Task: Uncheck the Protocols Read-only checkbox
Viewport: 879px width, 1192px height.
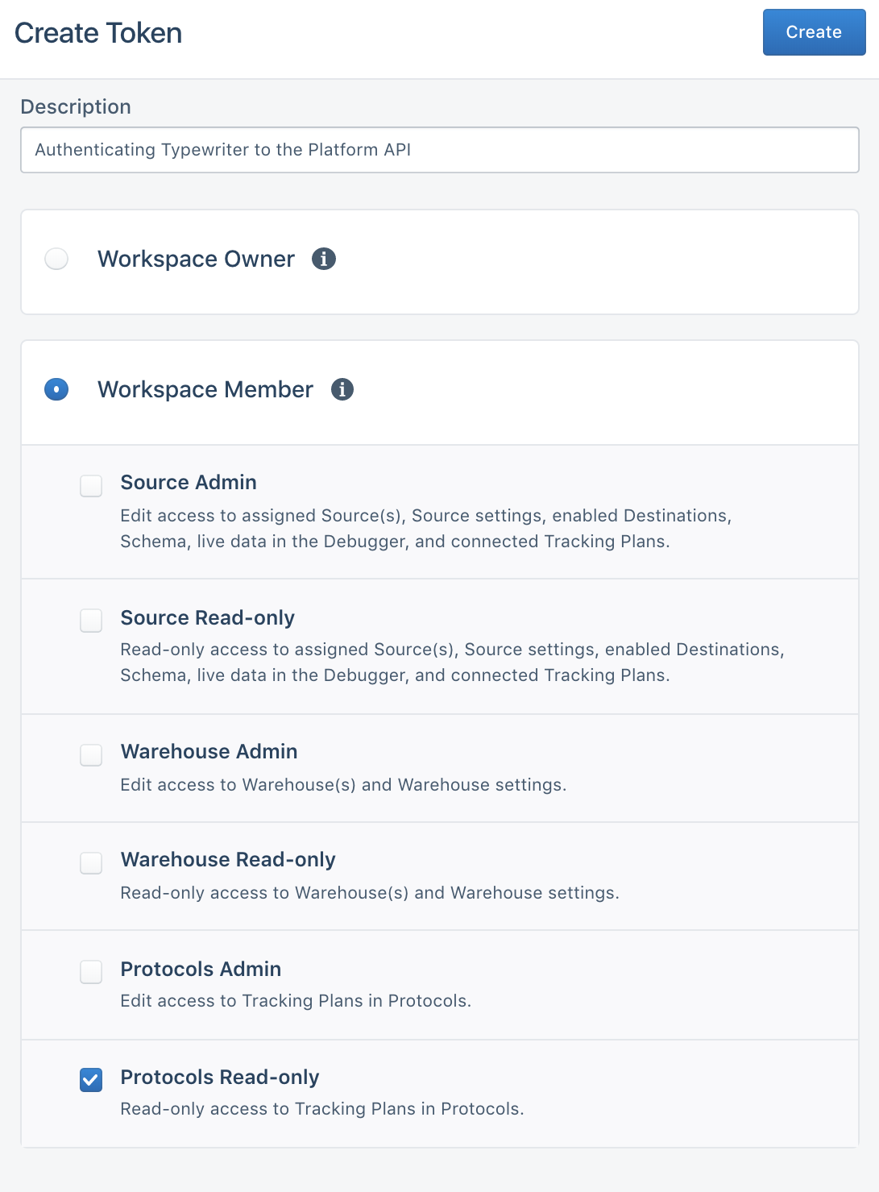Action: (91, 1080)
